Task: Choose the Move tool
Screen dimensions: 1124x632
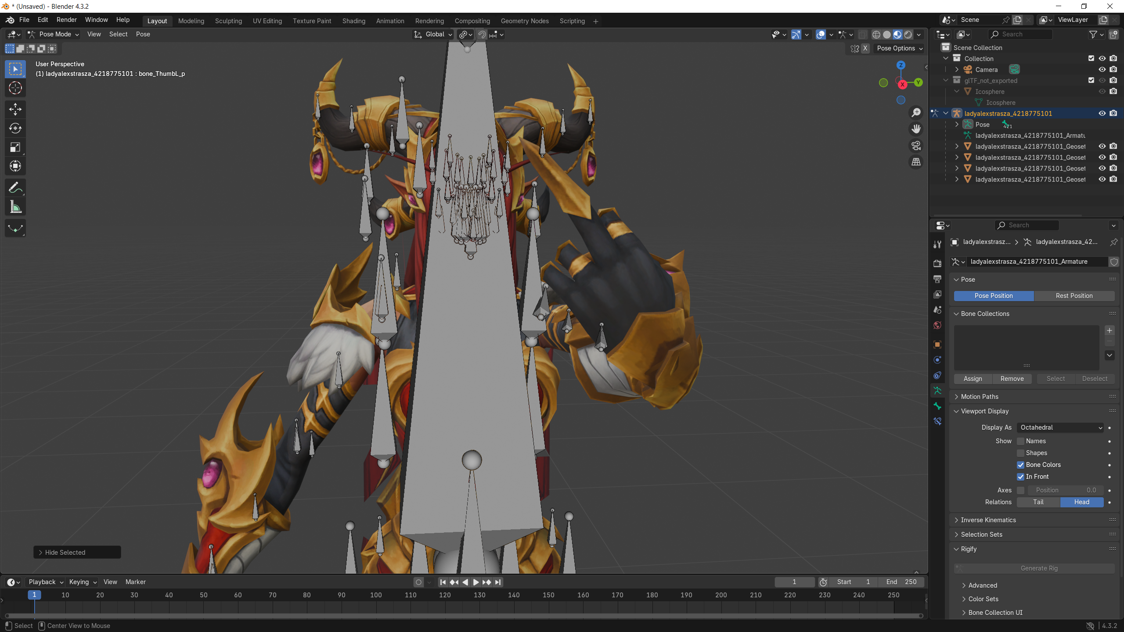Action: (x=15, y=109)
